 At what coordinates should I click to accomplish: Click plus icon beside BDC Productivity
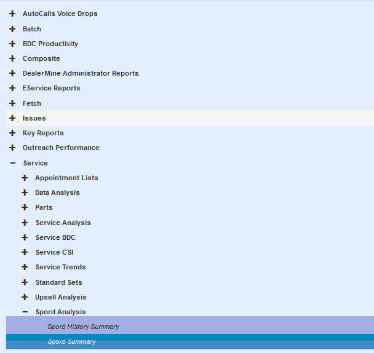[12, 44]
